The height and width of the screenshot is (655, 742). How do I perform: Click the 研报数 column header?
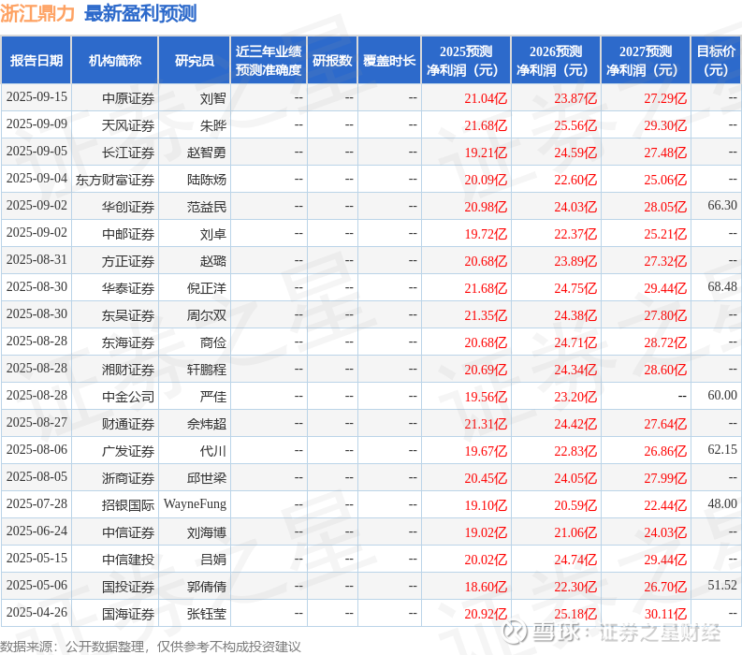332,60
